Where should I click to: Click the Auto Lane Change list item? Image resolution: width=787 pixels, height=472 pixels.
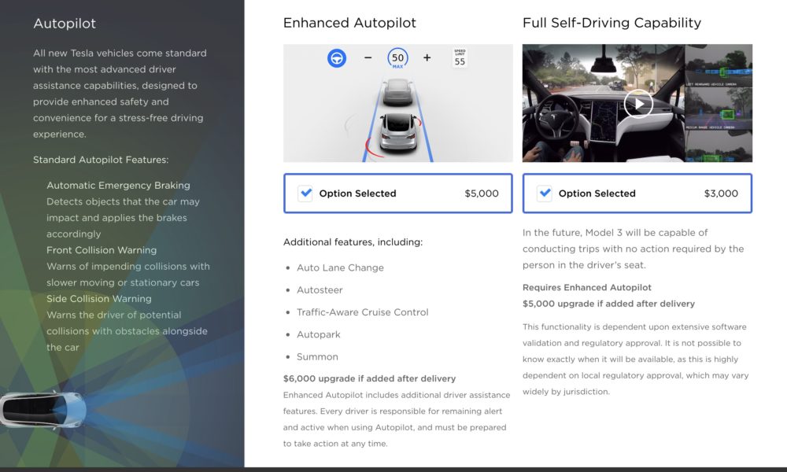point(340,267)
